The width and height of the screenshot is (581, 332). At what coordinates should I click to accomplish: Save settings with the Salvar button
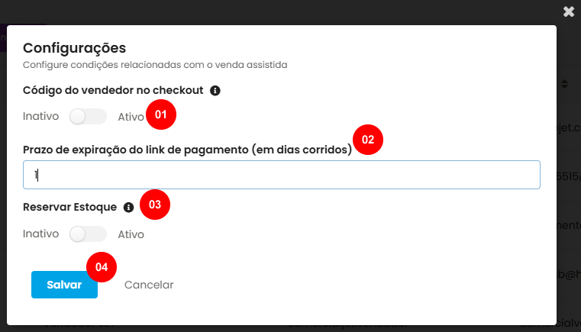[x=64, y=285]
